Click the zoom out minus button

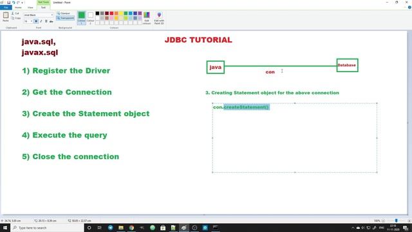(383, 220)
